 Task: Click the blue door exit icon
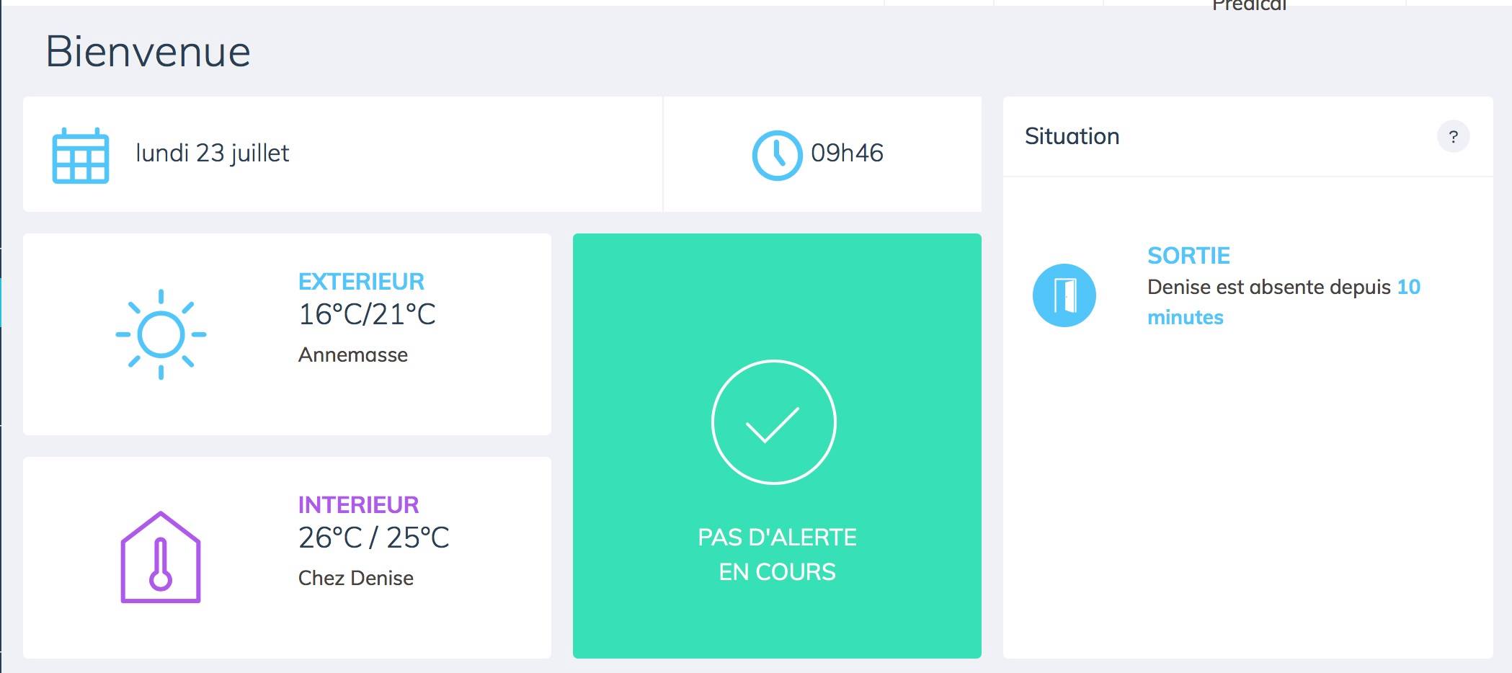point(1064,295)
